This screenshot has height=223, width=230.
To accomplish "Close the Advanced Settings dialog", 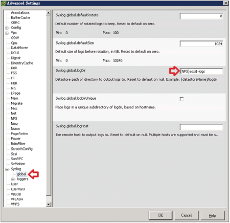I will pyautogui.click(x=225, y=3).
